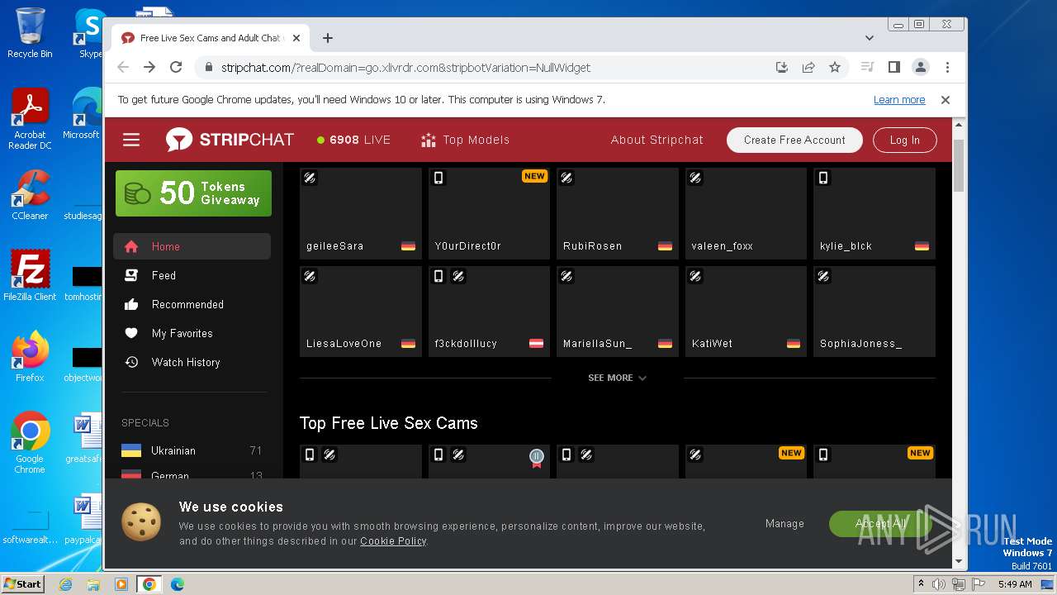Open Learn more about Chrome updates
This screenshot has width=1057, height=595.
pyautogui.click(x=899, y=100)
